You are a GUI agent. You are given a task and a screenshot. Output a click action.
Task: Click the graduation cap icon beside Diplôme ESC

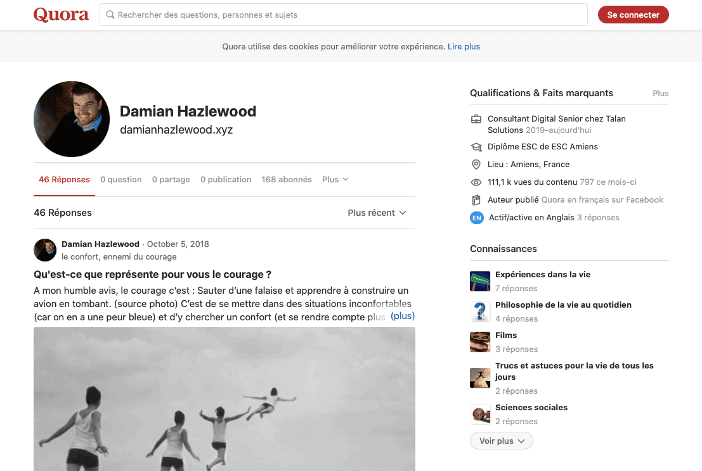tap(476, 147)
